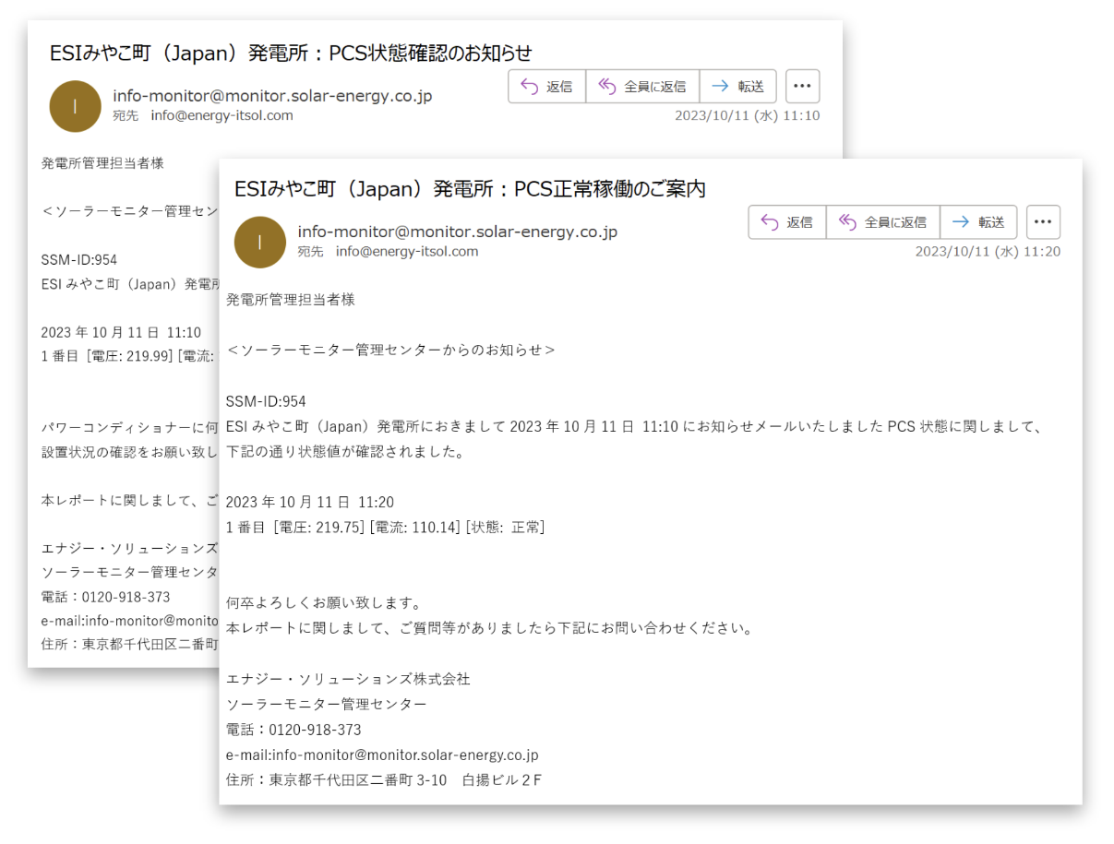
Task: Forward (転送) the PCS正常稼働 email
Action: (x=978, y=222)
